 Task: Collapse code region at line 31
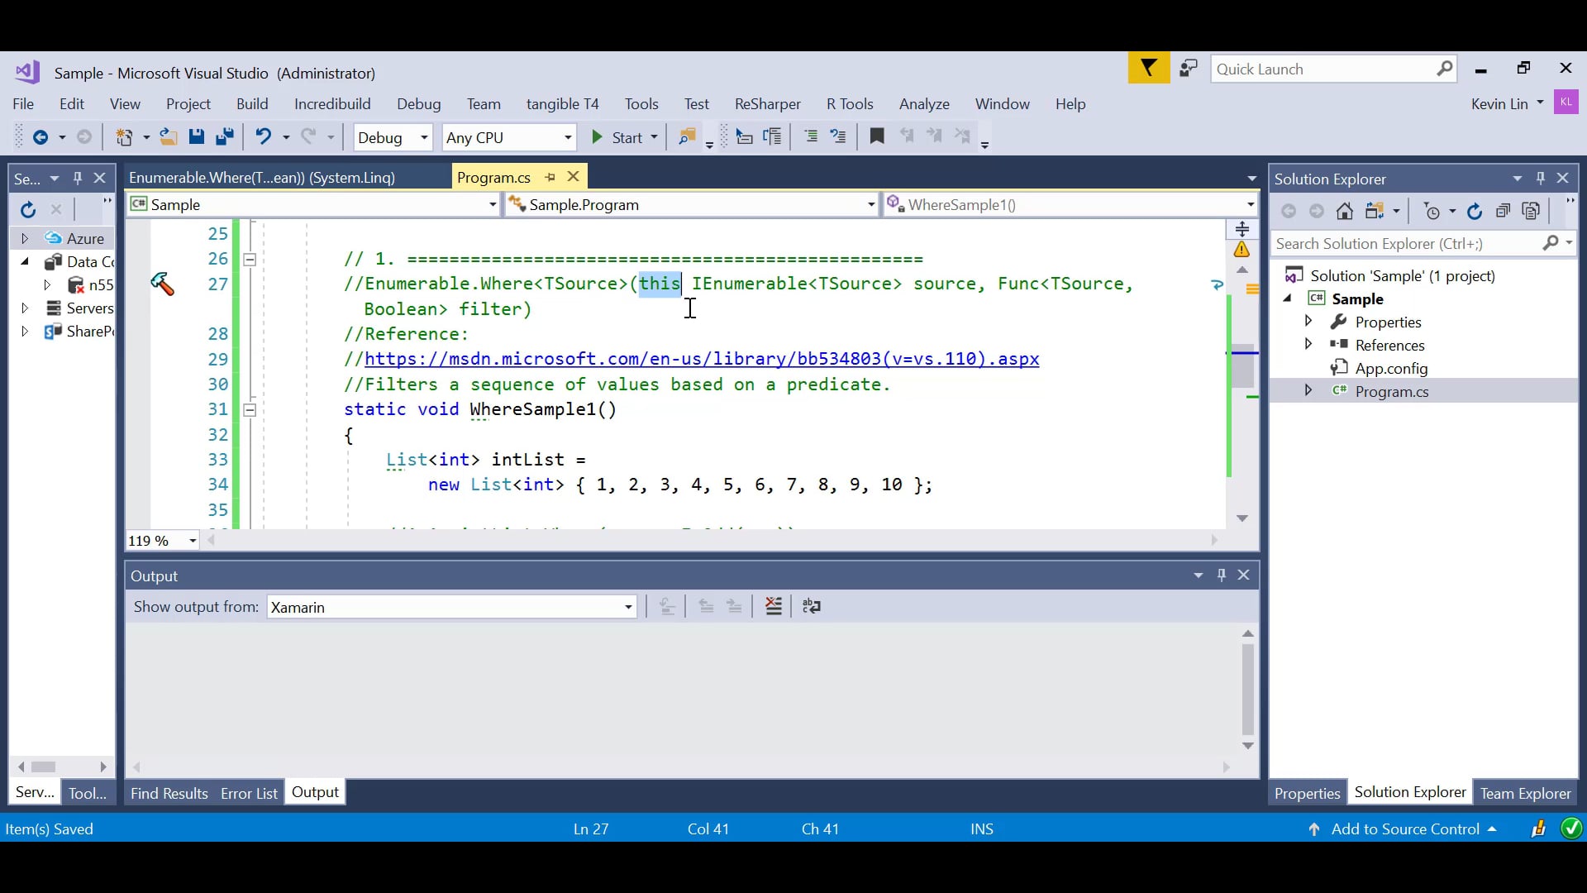[249, 410]
